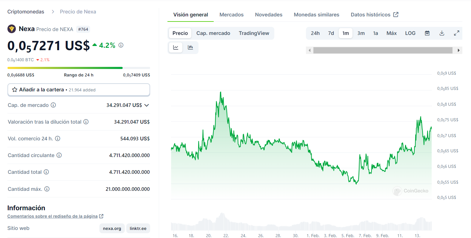Select 3m time range

(361, 33)
